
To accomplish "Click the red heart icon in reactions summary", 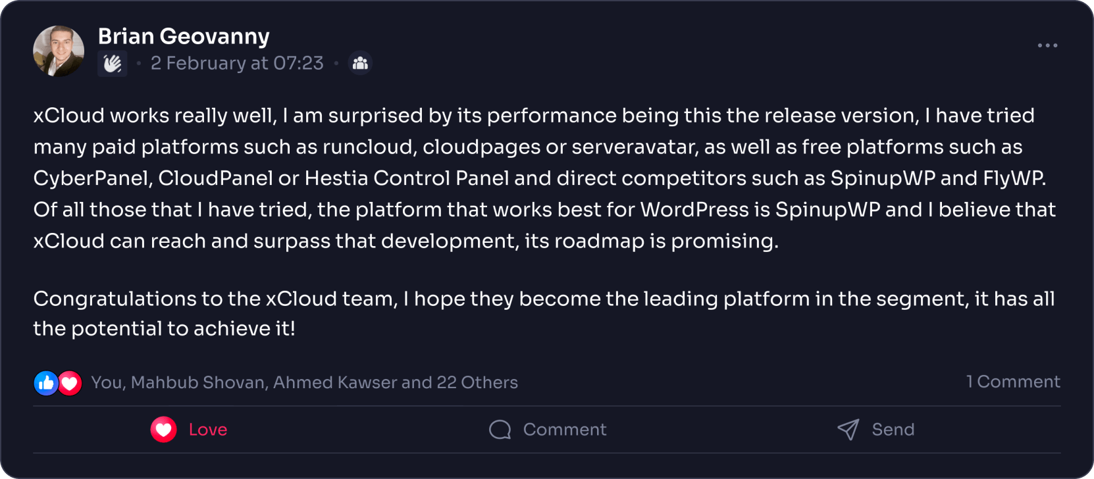I will point(70,383).
